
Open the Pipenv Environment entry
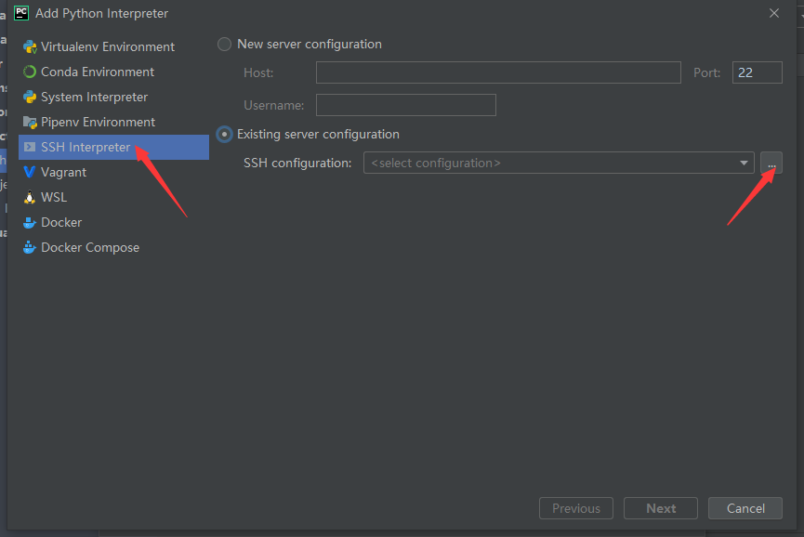click(113, 123)
